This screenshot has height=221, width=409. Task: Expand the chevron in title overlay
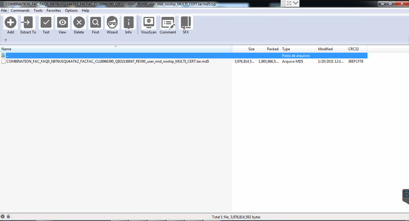(296, 3)
